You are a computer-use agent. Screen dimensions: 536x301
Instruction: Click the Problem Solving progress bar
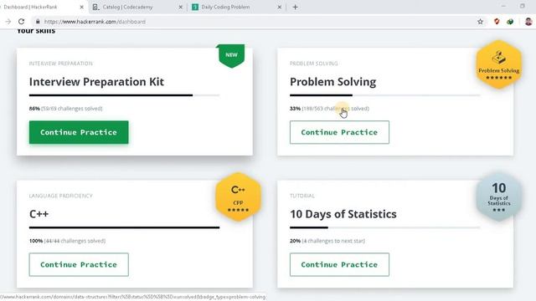pos(385,95)
